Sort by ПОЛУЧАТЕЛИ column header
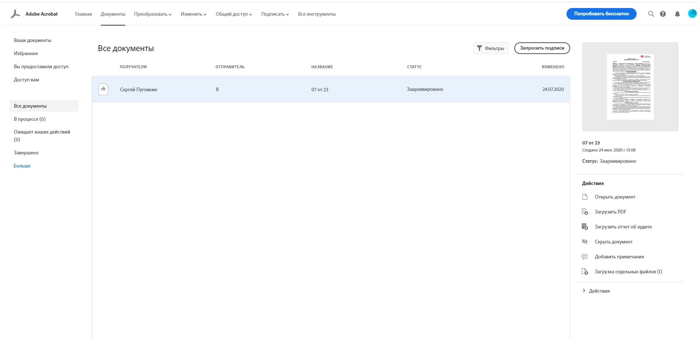The image size is (699, 339). tap(133, 67)
